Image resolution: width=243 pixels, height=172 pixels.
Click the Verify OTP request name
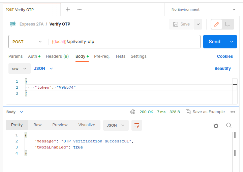pyautogui.click(x=60, y=24)
